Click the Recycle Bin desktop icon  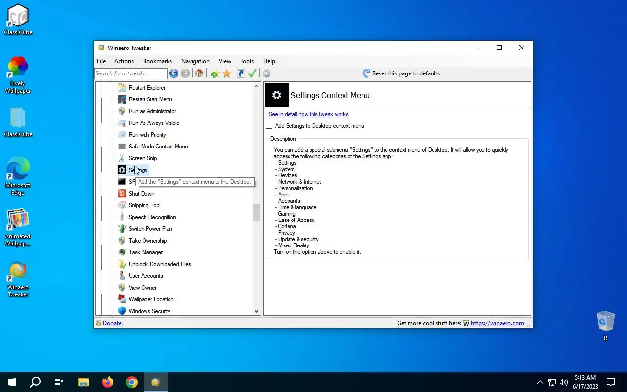[x=606, y=325]
